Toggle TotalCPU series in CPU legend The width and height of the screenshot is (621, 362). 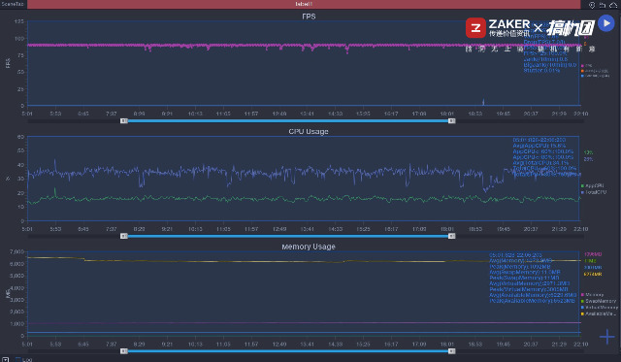click(x=593, y=192)
